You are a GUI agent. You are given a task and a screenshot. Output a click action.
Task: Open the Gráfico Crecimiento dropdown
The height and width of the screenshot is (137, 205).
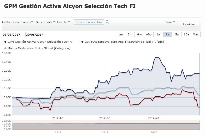[x=18, y=22]
